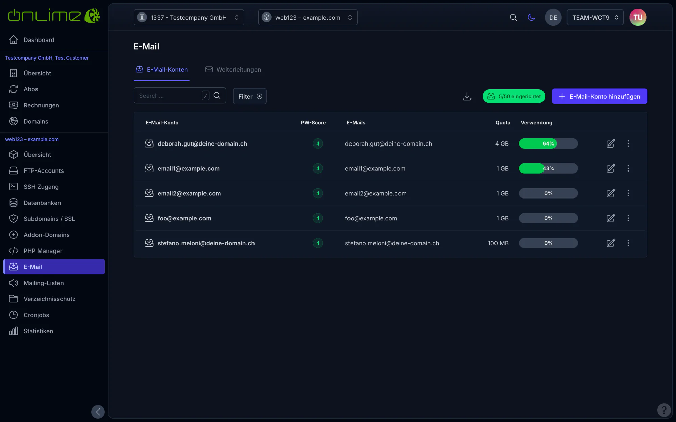Image resolution: width=676 pixels, height=422 pixels.
Task: Switch to Weiterleitungen tab
Action: click(233, 70)
